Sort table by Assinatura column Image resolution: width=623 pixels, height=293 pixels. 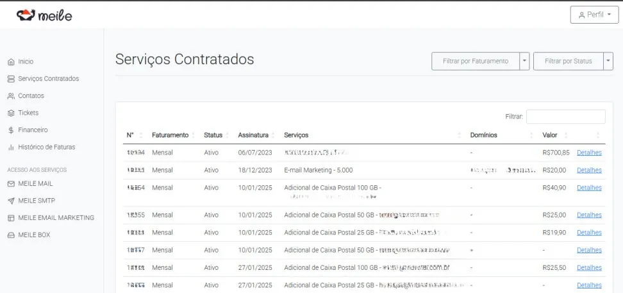click(256, 135)
